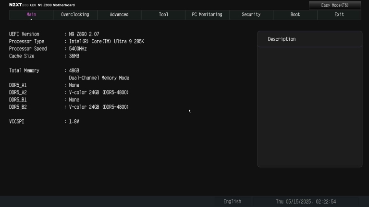Switch to the Boot tab
This screenshot has width=369, height=207.
pyautogui.click(x=295, y=14)
